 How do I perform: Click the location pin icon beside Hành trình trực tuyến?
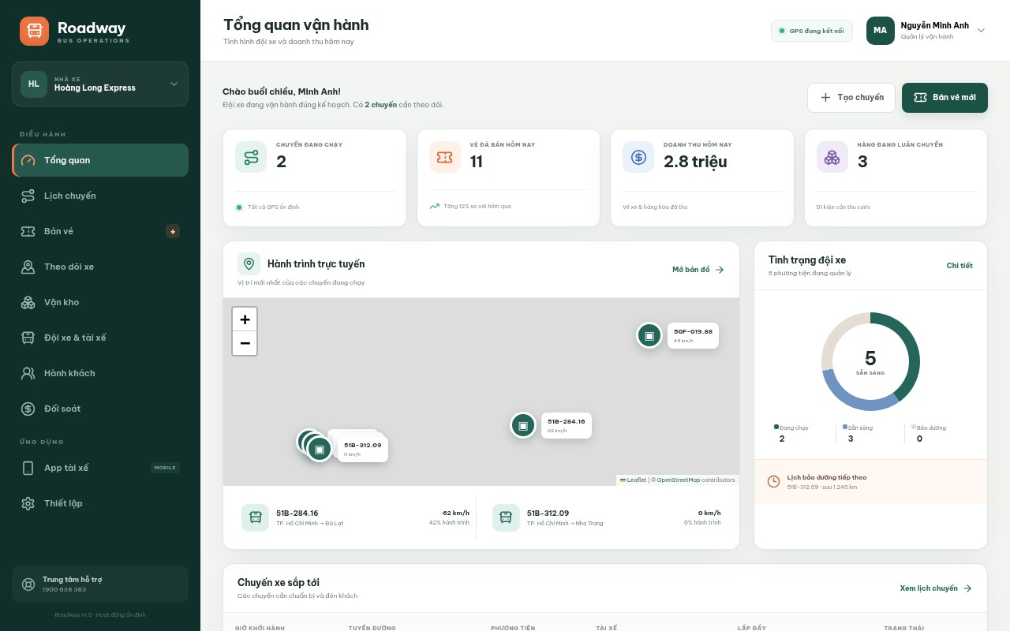249,264
